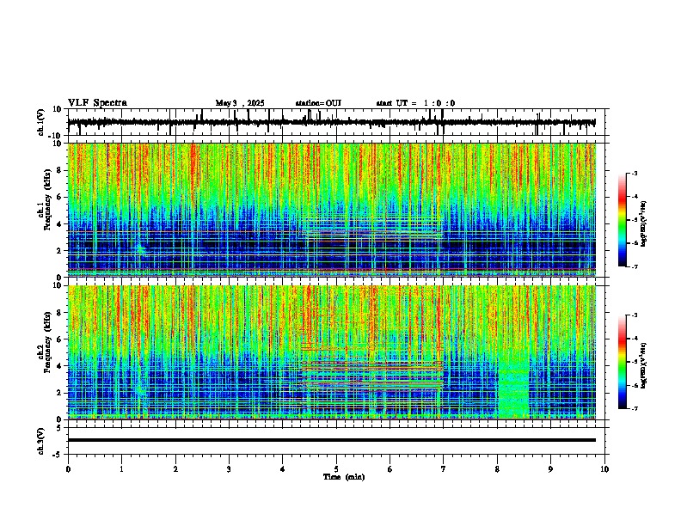Click time axis tick label "2"

click(x=175, y=469)
